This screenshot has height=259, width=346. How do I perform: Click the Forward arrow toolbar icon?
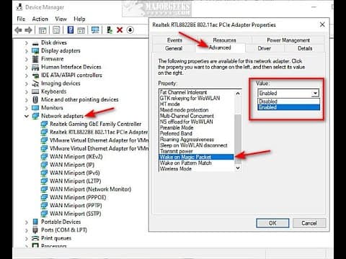pyautogui.click(x=29, y=30)
